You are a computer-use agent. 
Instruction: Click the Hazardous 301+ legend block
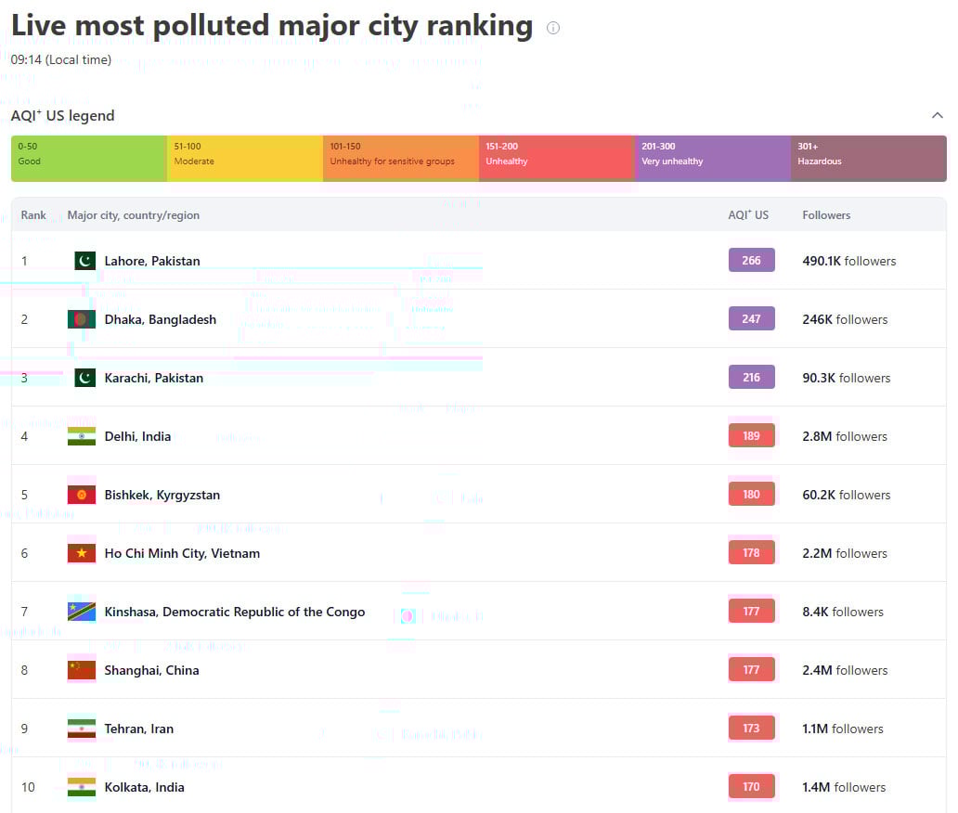click(x=868, y=159)
